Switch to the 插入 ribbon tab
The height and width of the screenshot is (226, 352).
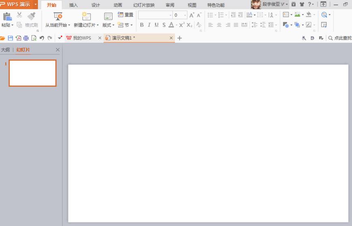(x=73, y=5)
